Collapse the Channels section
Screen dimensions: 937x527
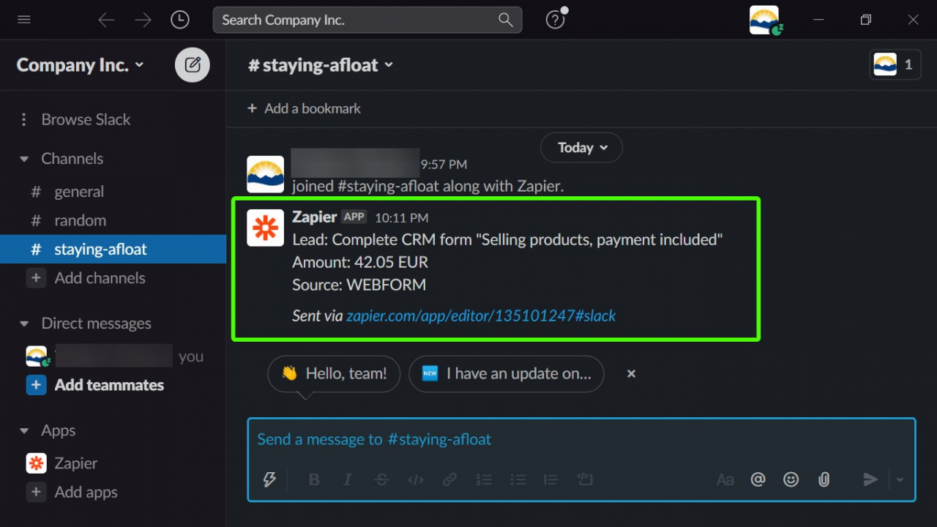coord(24,159)
